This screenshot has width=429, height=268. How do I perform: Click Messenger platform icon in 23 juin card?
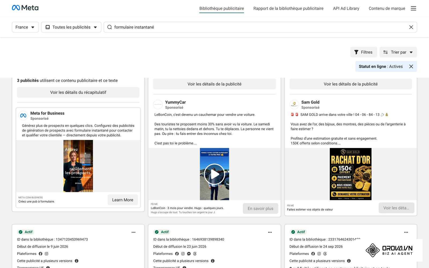pos(189,254)
